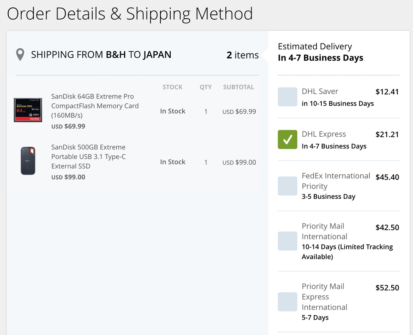Choose Priority Mail International $42.50 checkbox
The width and height of the screenshot is (413, 335).
[x=287, y=241]
